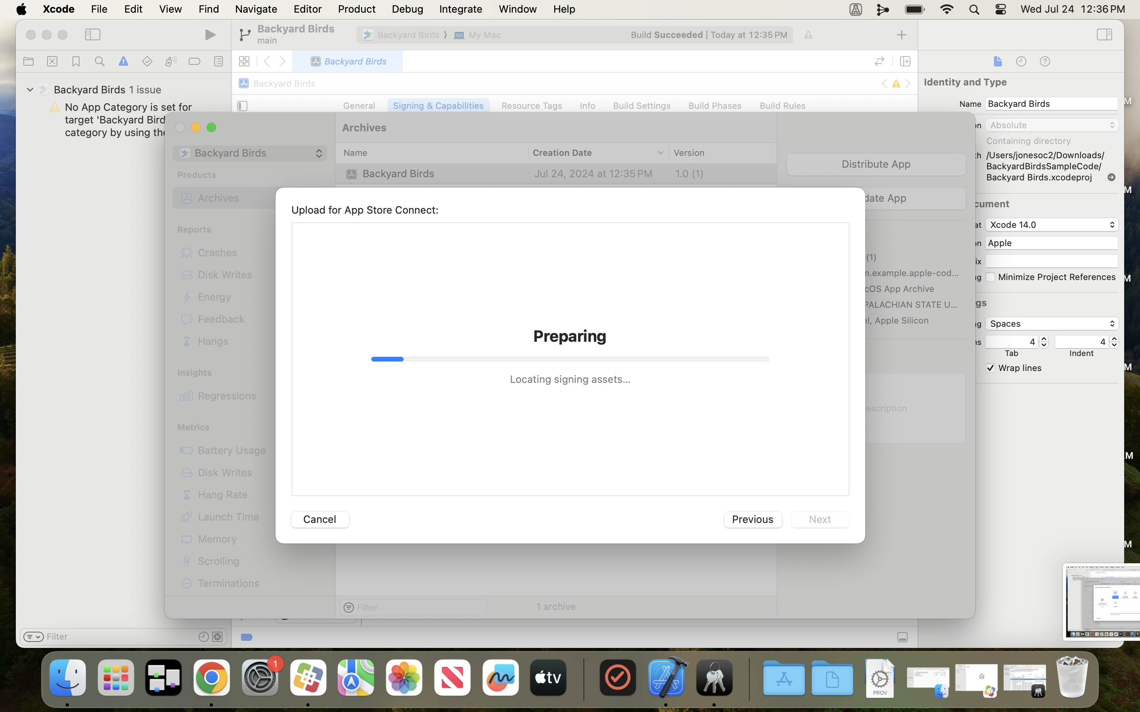This screenshot has height=712, width=1140.
Task: Click the Name field in Identity and Type
Action: (1051, 104)
